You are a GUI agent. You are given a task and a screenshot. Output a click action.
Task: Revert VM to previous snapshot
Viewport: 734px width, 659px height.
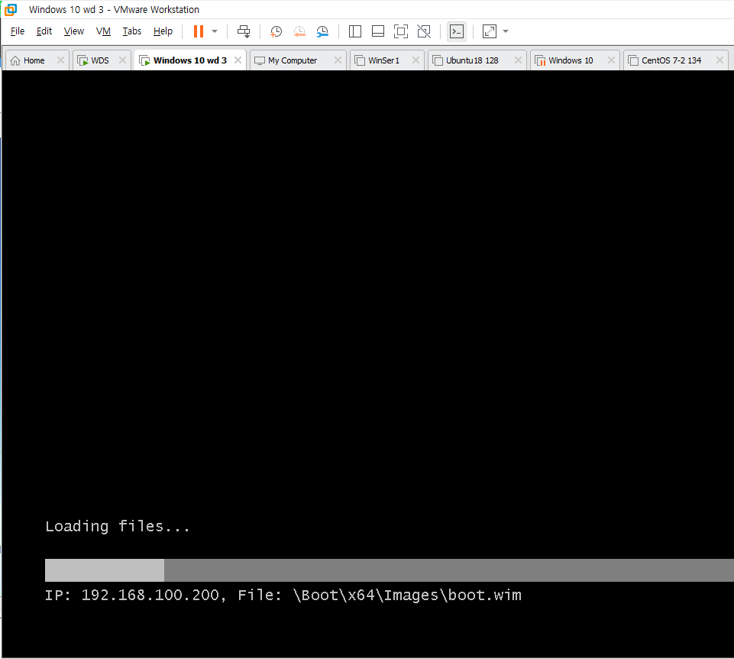pyautogui.click(x=299, y=31)
